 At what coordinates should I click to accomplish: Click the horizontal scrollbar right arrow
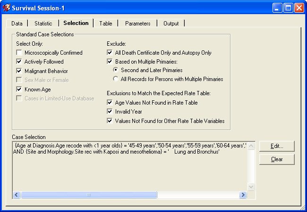243,195
